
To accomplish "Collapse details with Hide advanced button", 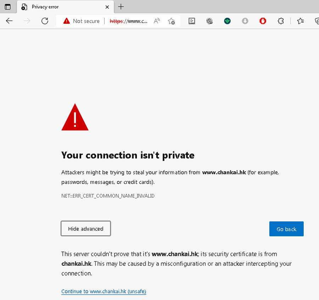I will pyautogui.click(x=86, y=229).
